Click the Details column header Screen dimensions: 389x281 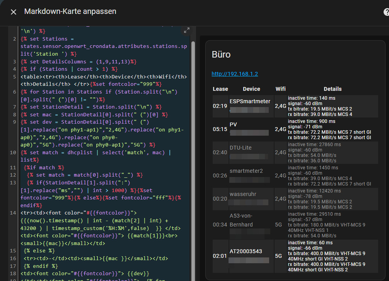(333, 89)
